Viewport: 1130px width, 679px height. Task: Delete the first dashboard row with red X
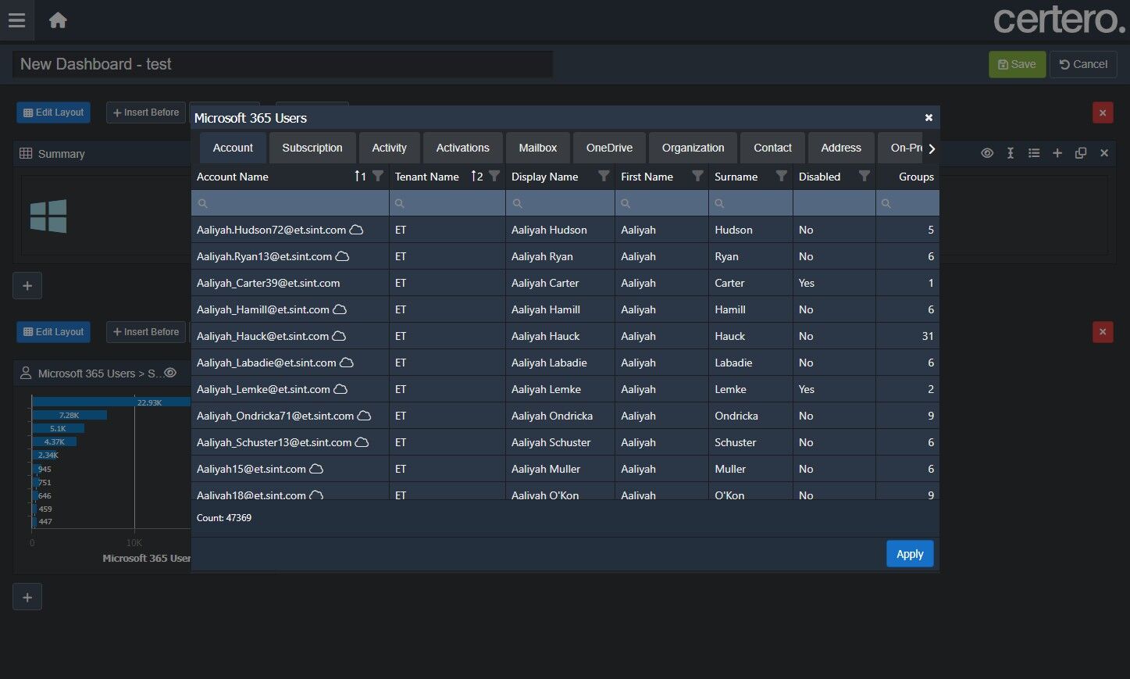click(x=1103, y=113)
